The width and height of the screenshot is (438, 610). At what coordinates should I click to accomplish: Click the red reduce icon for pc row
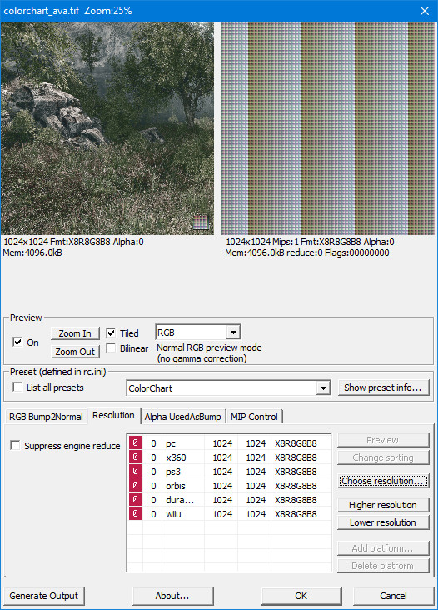[135, 442]
